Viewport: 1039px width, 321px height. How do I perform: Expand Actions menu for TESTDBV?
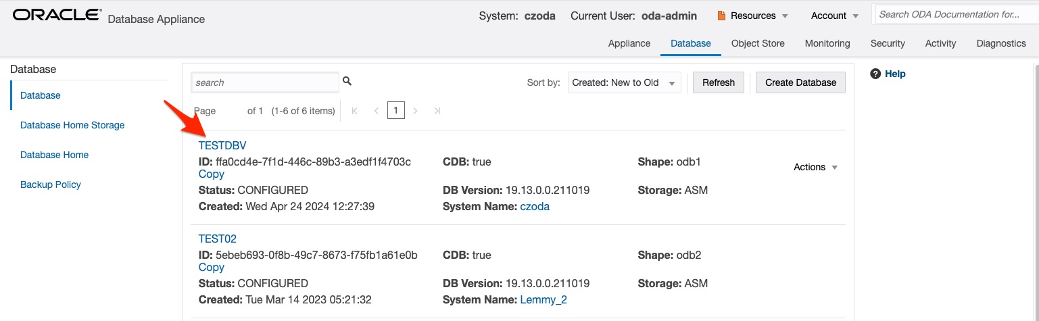815,167
